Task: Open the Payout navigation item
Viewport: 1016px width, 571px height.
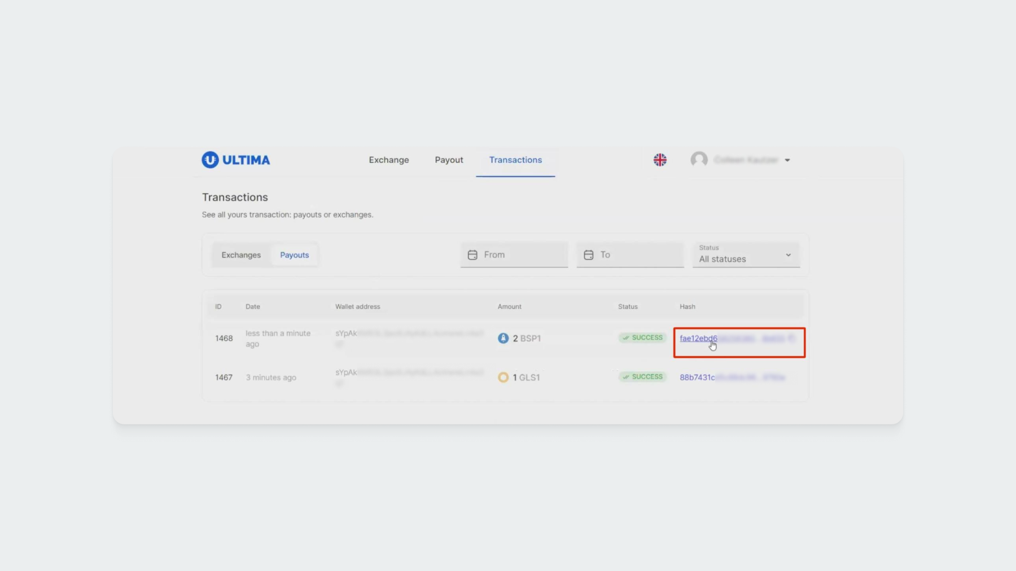Action: coord(449,160)
